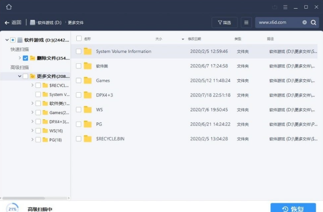
Task: Check the System V... tree checkbox
Action: pos(38,94)
